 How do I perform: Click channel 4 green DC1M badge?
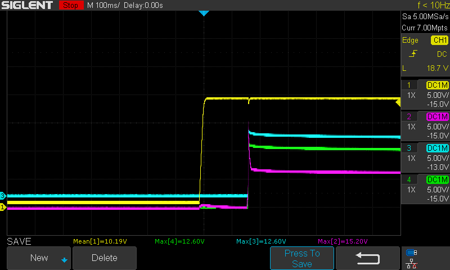(438, 179)
